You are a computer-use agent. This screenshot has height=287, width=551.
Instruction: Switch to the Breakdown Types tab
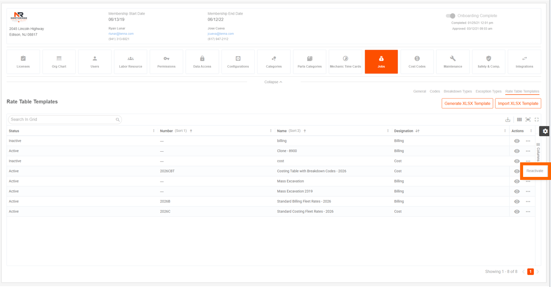pos(457,91)
